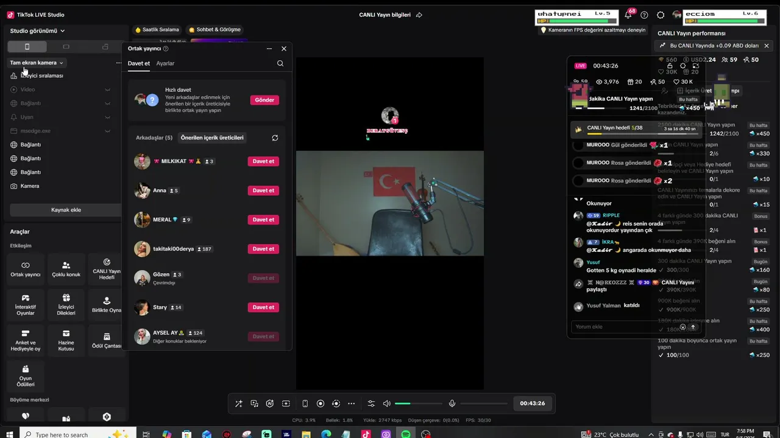Adjust the microphone level slider
Screen dimensions: 780x438
point(484,403)
